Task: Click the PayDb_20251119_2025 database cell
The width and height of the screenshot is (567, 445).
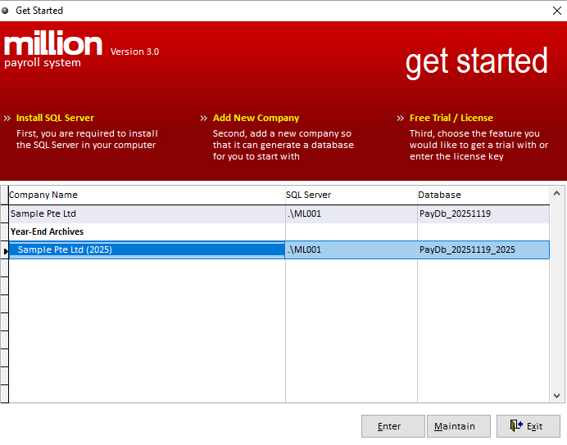Action: [x=483, y=249]
